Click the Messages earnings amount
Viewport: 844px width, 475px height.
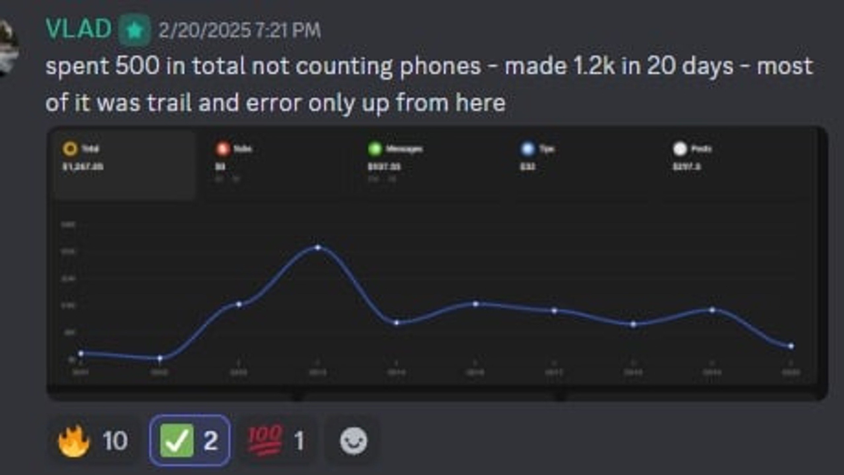(x=384, y=167)
